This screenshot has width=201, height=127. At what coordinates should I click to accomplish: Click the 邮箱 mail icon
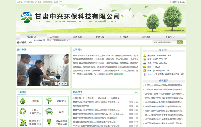(145, 70)
